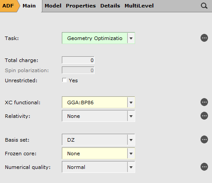Open Numerical quality details ellipsis button
212x183 pixels.
[x=204, y=167]
